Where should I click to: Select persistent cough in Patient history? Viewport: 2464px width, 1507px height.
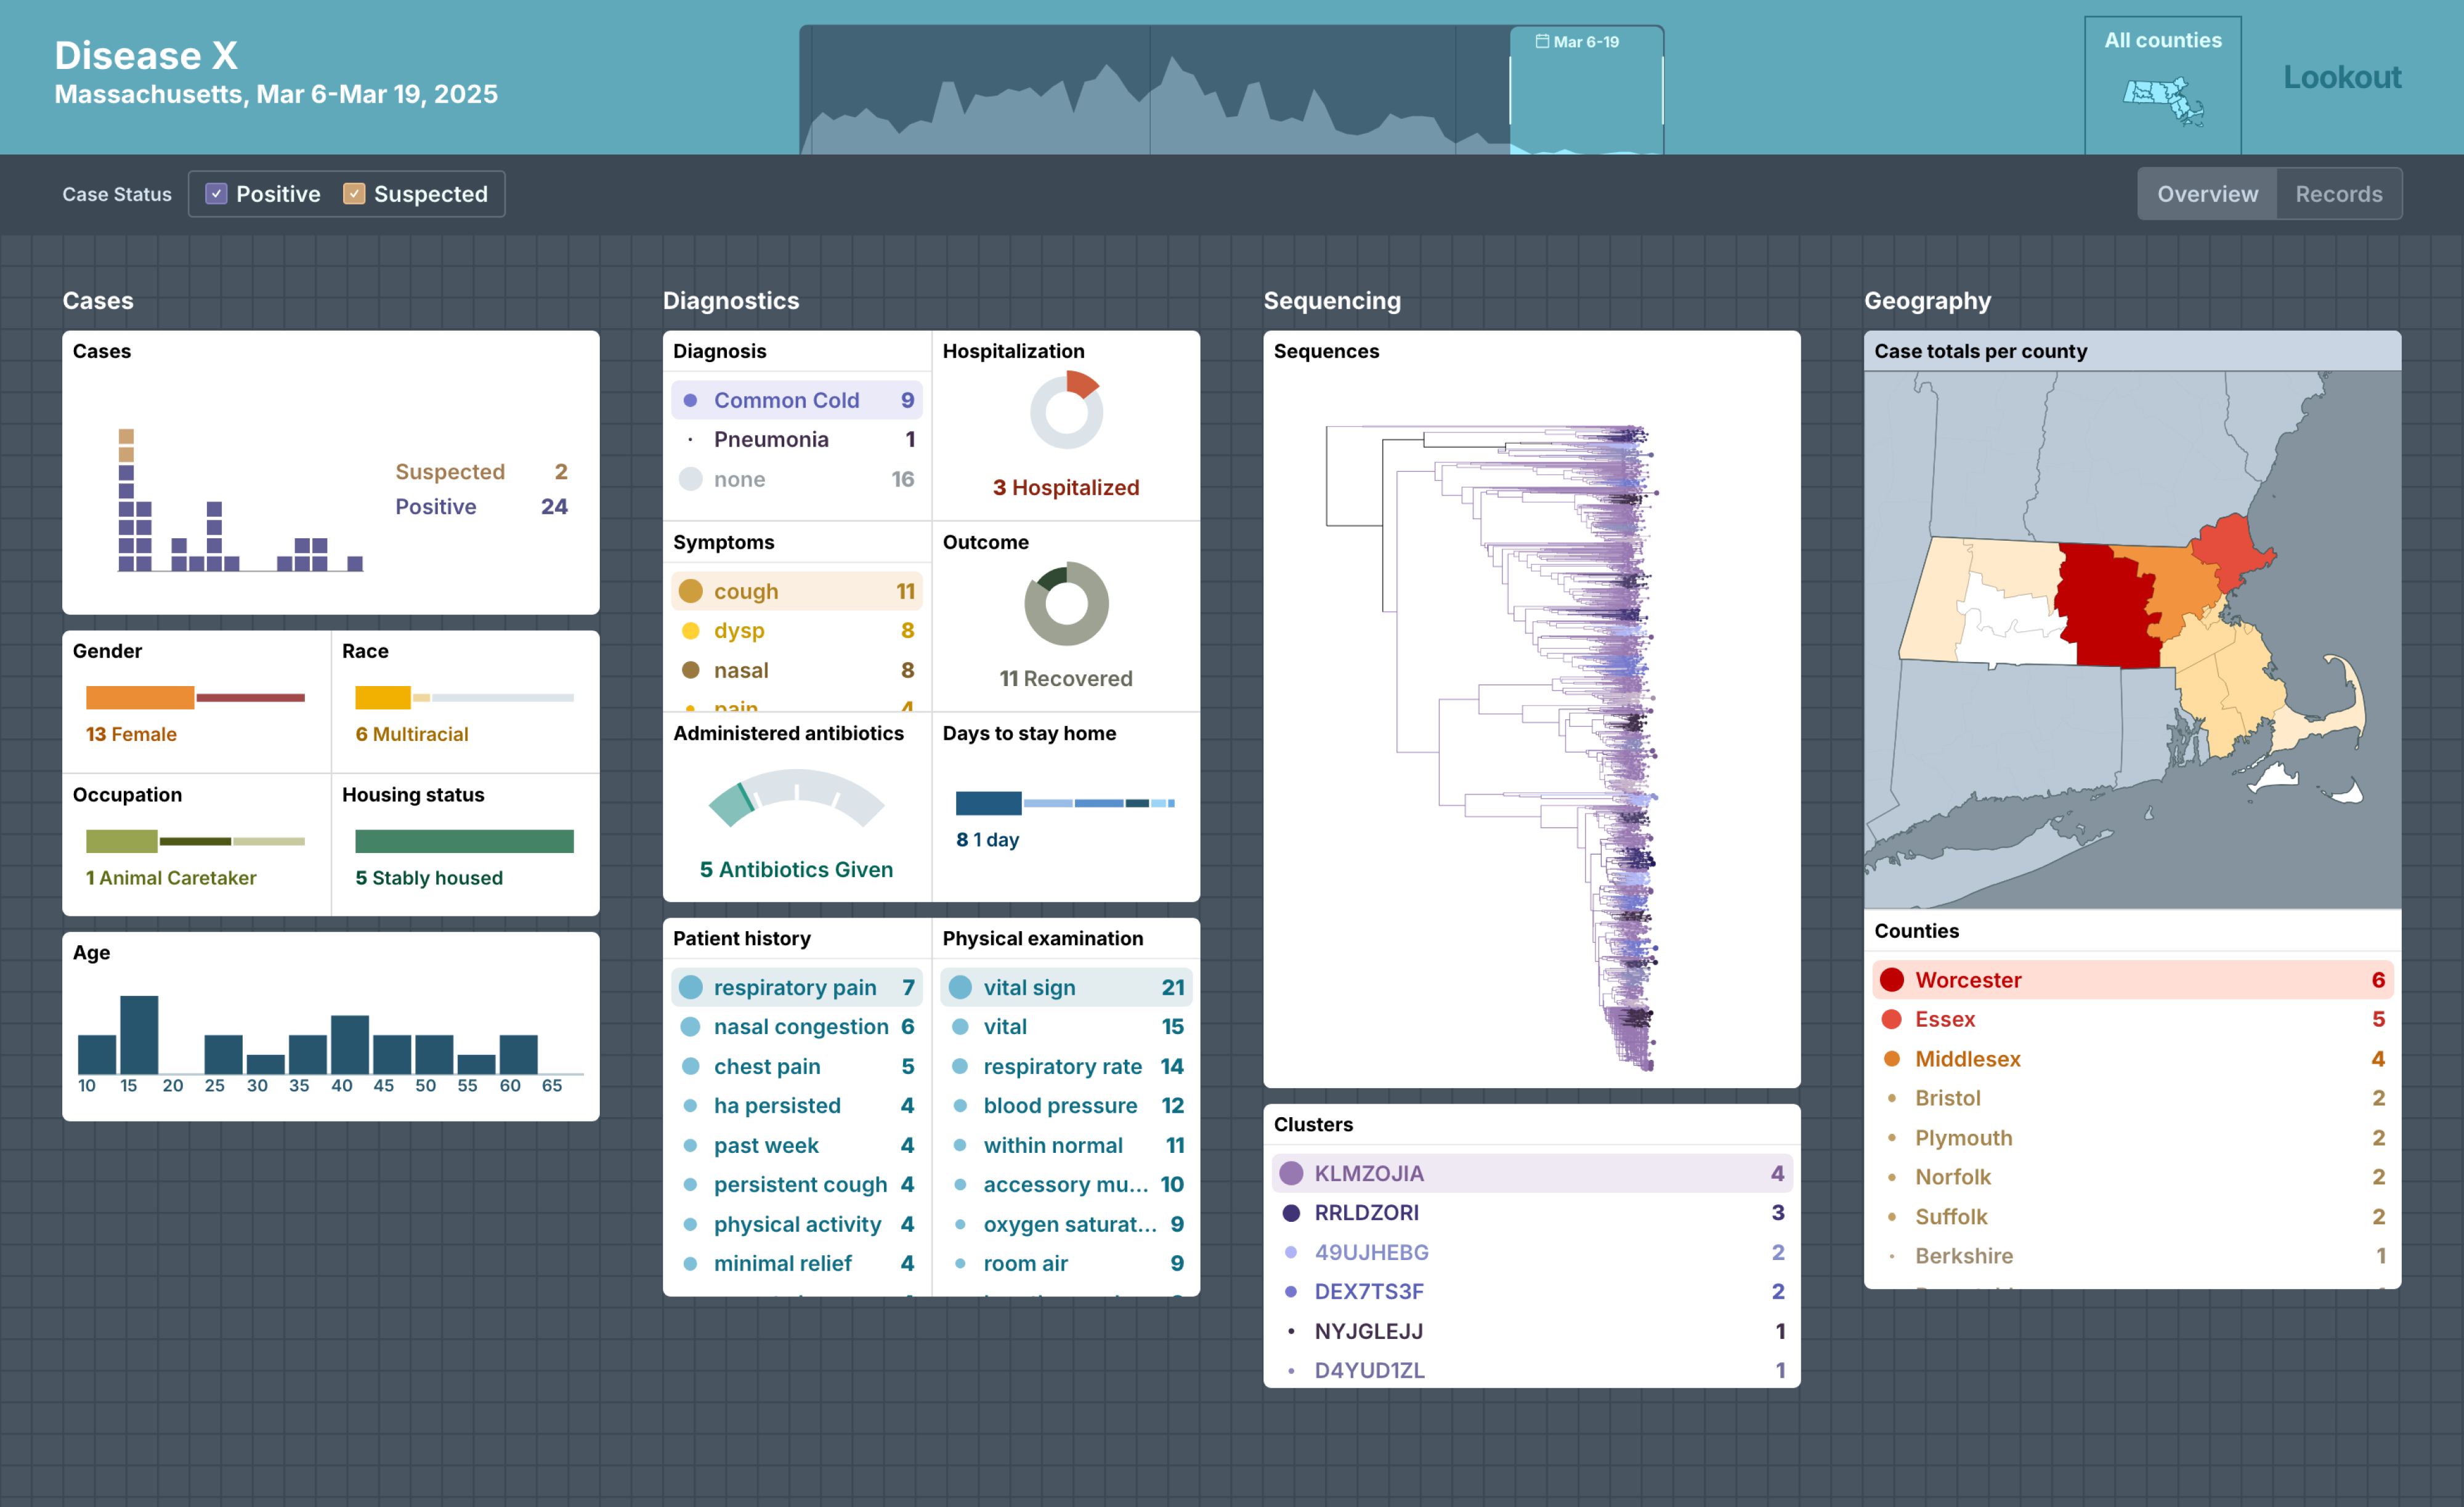point(797,1184)
